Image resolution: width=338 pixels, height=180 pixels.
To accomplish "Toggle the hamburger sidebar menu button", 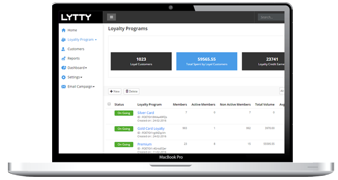I will pos(111,17).
